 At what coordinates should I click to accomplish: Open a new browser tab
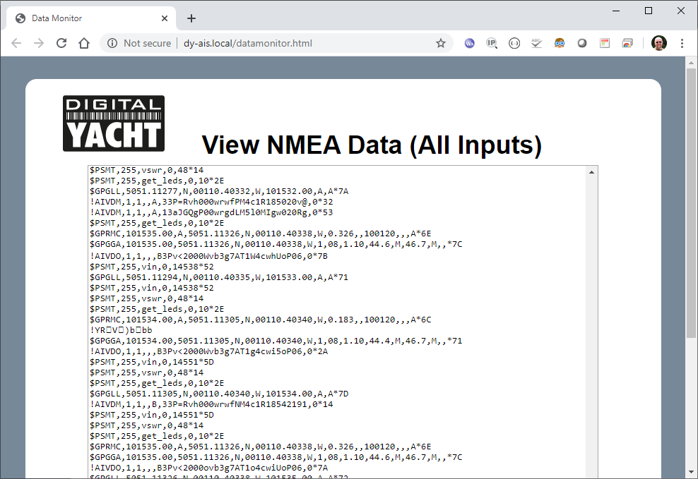coord(191,18)
